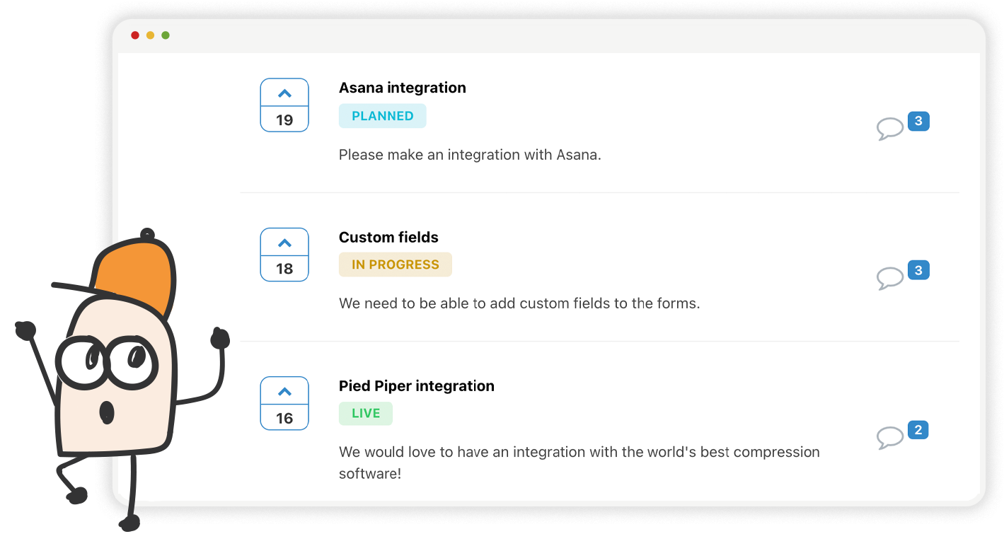Open comments bubble for Pied Piper integration
Screen dimensions: 1004x546
(889, 438)
